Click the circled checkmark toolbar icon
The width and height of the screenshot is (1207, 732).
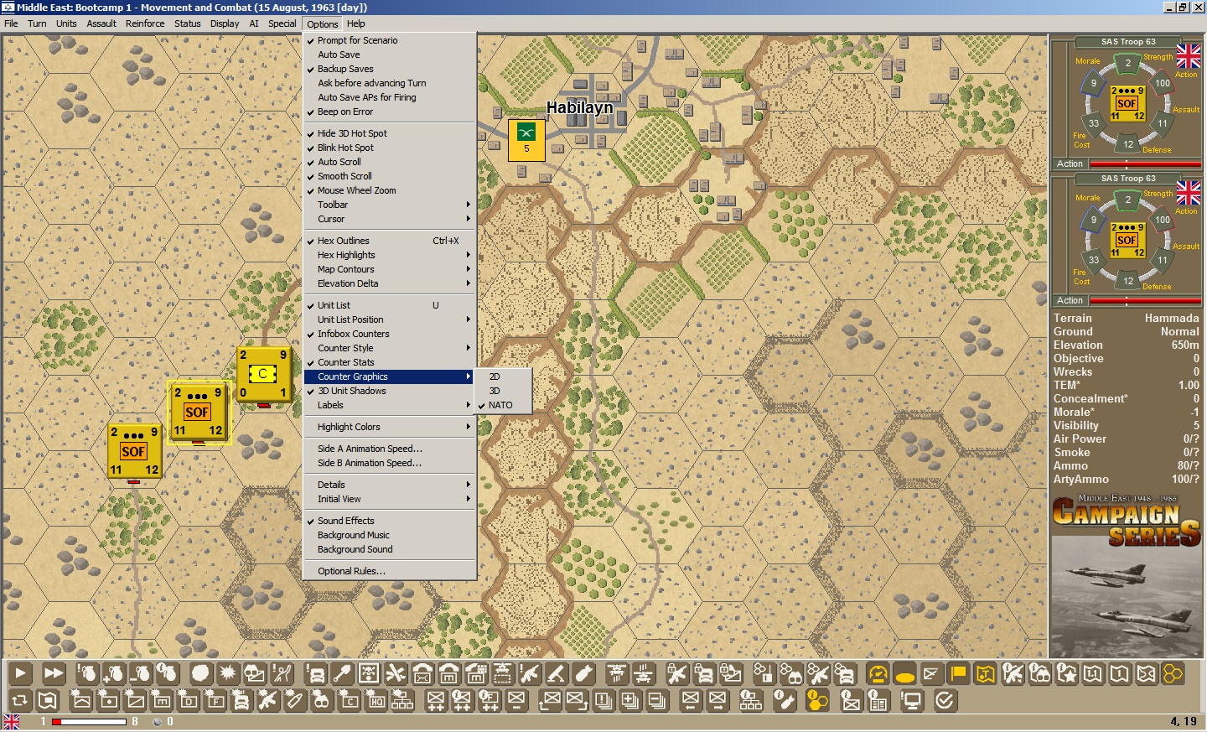(945, 700)
